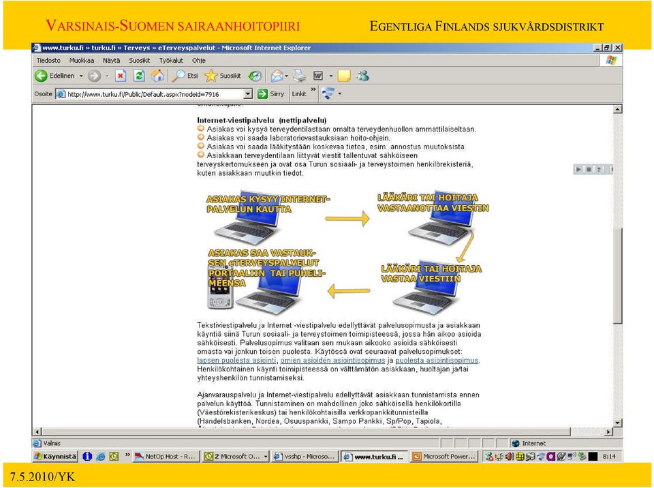Viewport: 654px width, 488px height.
Task: Launch Internet Explorer from quick launch
Action: 100,456
